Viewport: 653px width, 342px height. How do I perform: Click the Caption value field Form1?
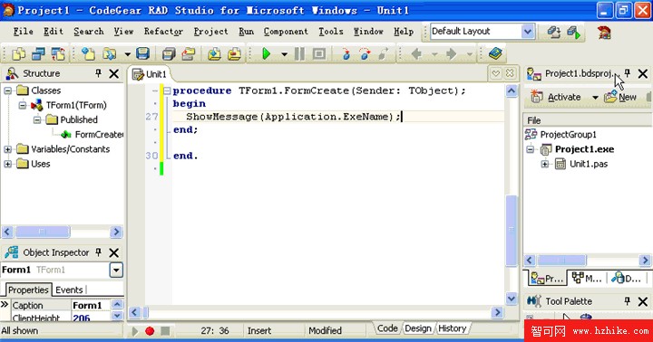click(92, 306)
